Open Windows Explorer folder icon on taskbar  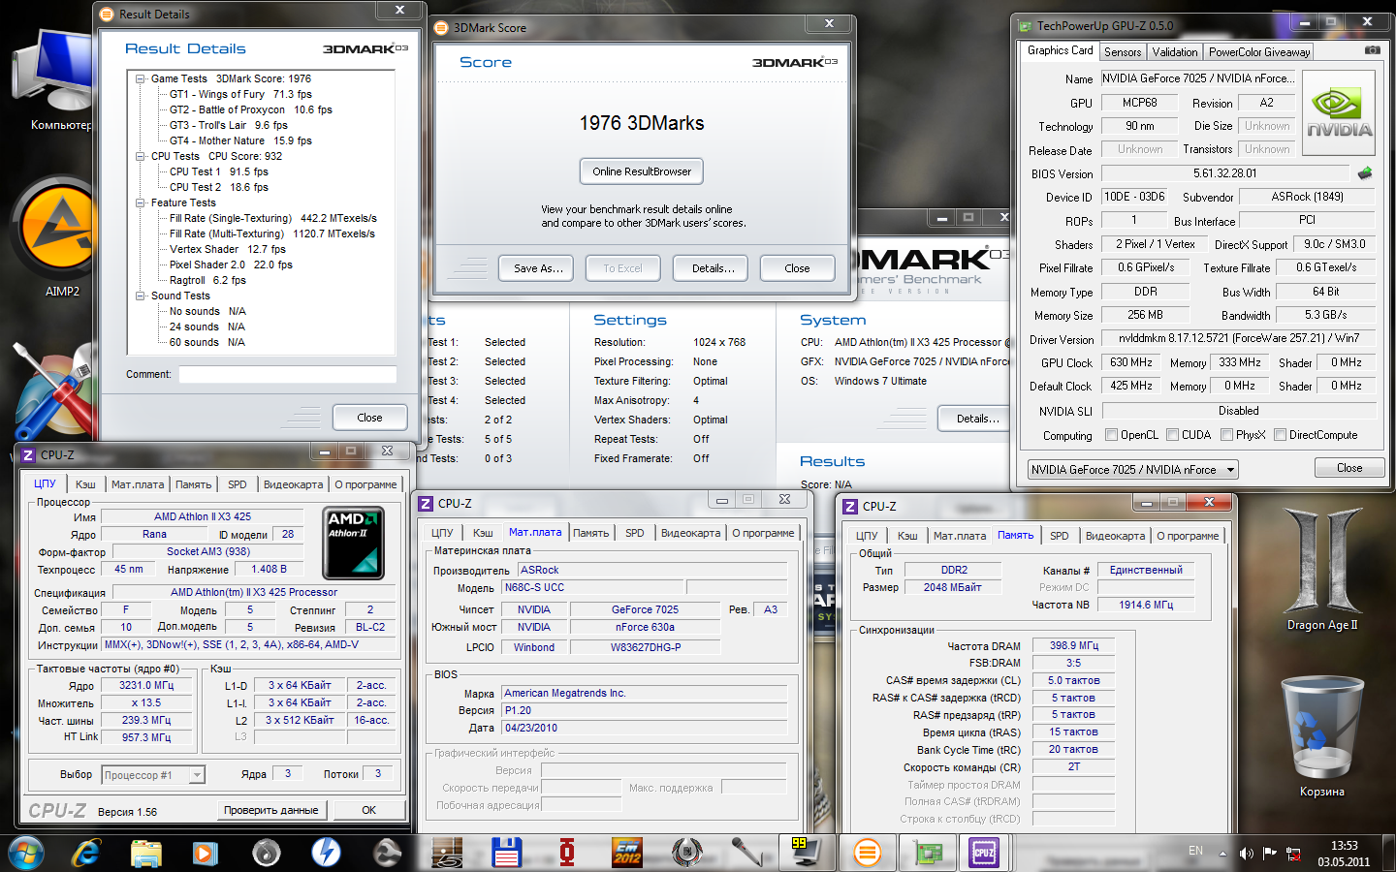[146, 853]
